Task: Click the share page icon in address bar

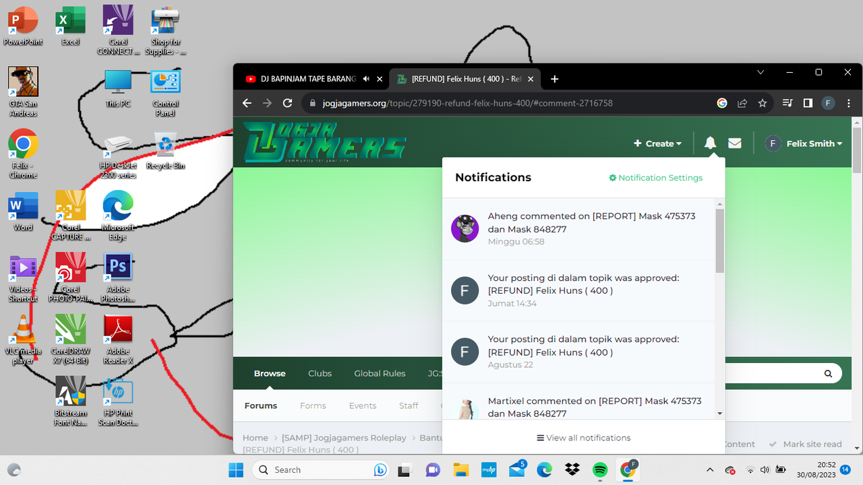Action: click(742, 103)
